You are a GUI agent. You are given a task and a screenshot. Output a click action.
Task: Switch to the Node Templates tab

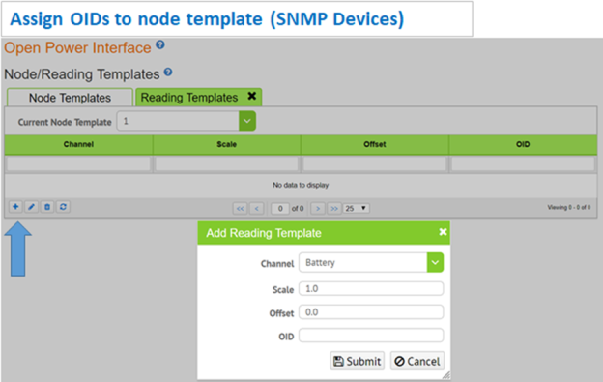click(70, 98)
